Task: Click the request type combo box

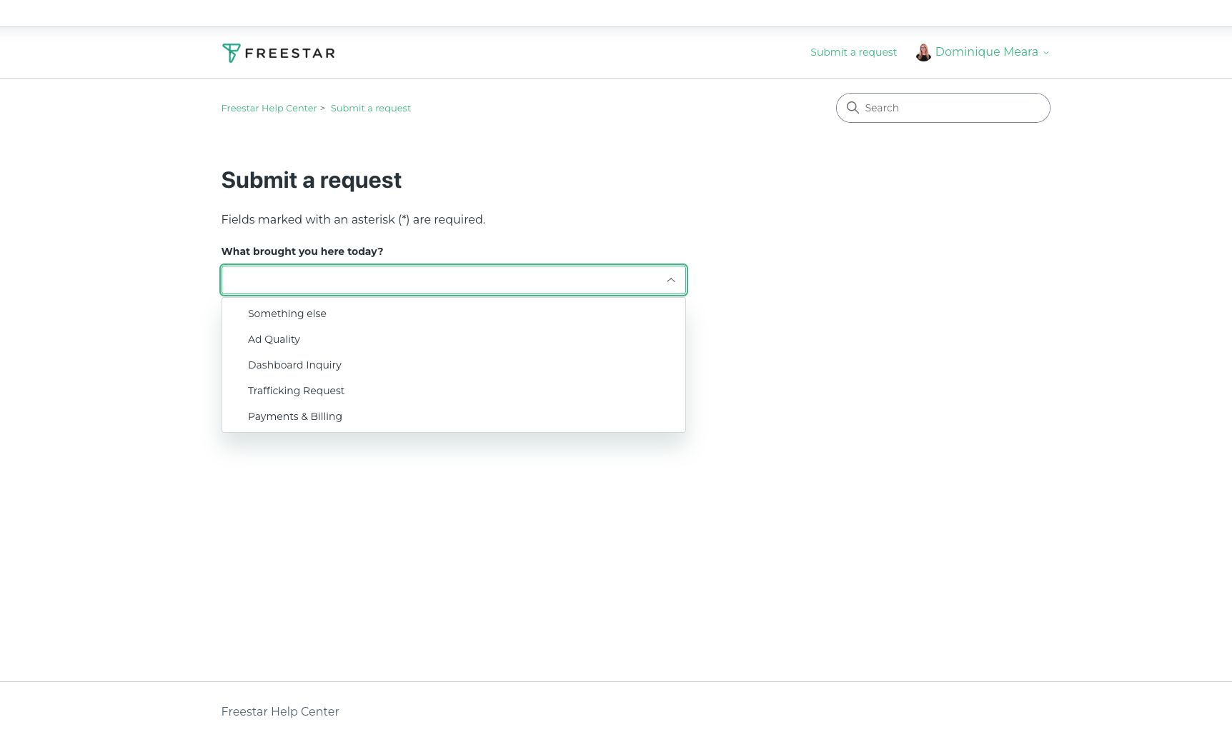Action: tap(454, 280)
